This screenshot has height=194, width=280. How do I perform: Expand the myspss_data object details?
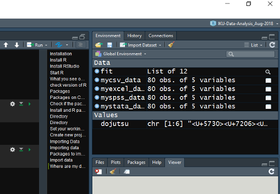97,97
